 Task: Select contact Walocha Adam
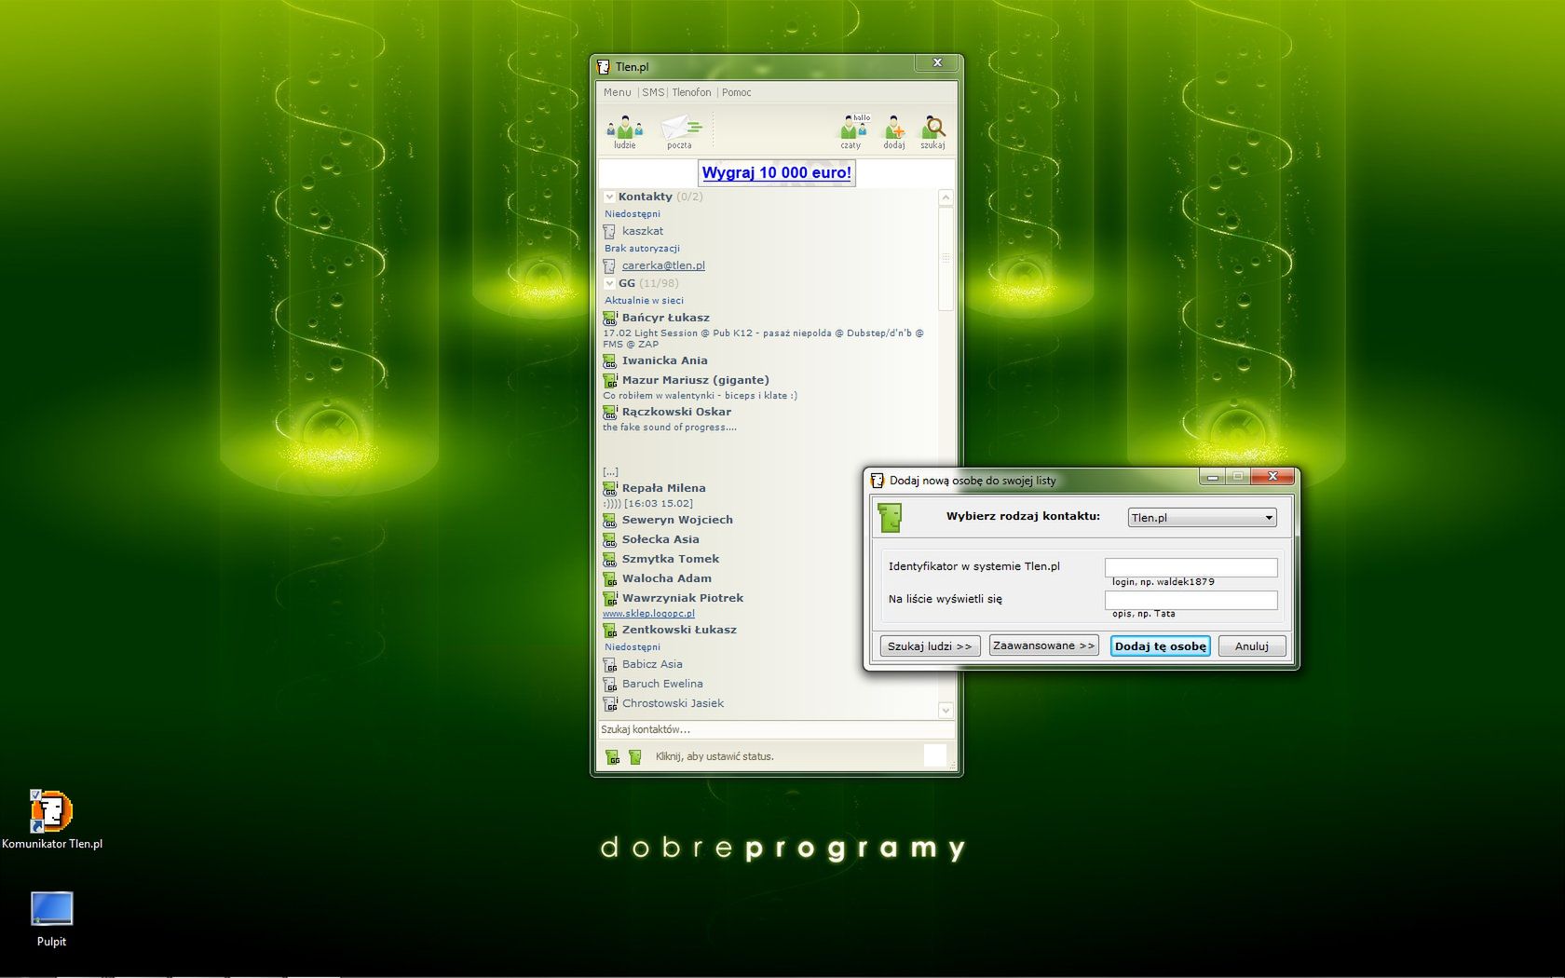tap(667, 578)
